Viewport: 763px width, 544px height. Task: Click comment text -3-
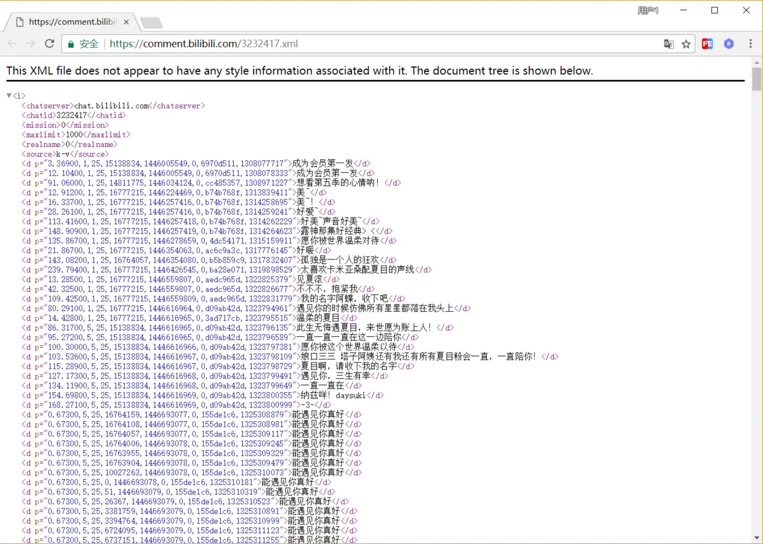[307, 405]
